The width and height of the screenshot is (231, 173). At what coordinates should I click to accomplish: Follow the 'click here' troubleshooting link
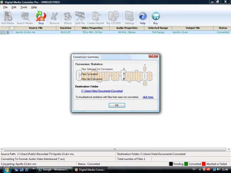coord(148,97)
